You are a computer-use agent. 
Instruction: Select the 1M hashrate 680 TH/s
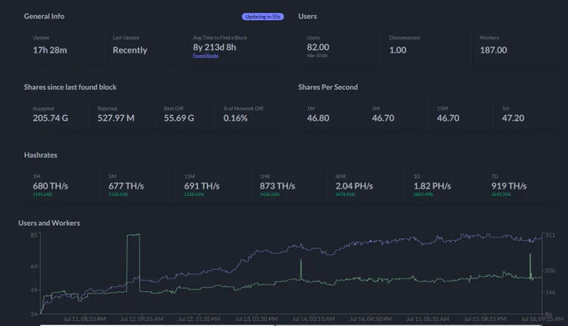[50, 186]
